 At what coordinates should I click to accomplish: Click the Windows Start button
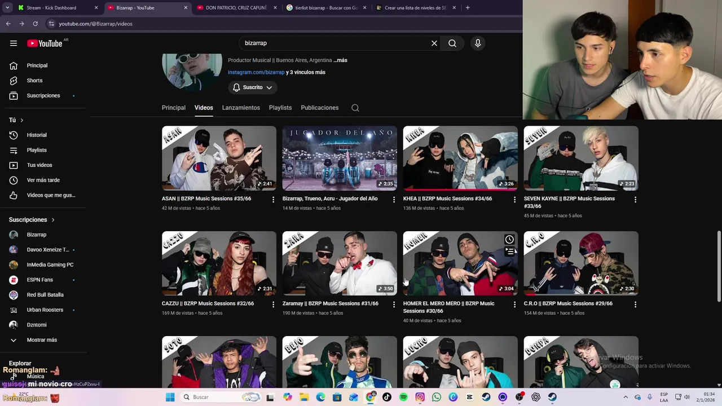170,397
